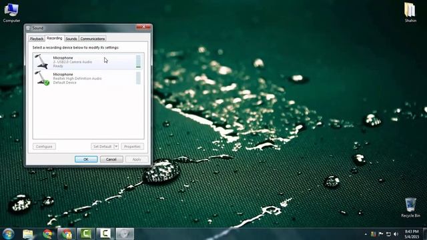Open the network tray icon
427x240 pixels.
pos(388,234)
